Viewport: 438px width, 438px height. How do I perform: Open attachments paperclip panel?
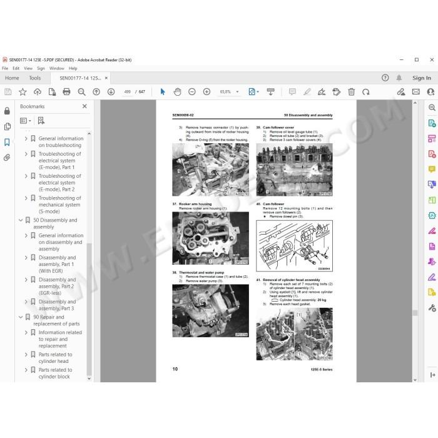8,158
